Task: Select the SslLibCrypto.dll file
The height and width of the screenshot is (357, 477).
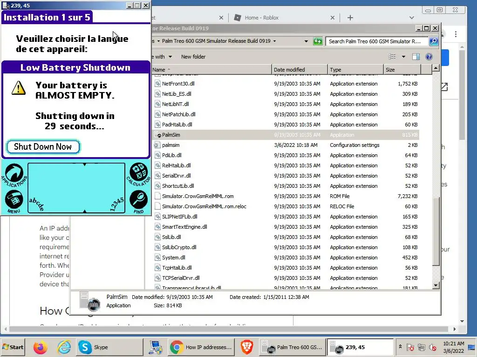Action: 179,247
